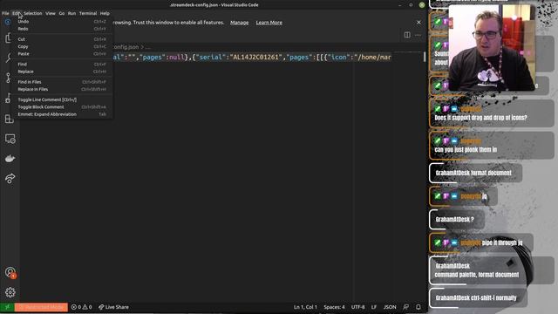558x314 pixels.
Task: Open the Selection menu
Action: (x=33, y=13)
